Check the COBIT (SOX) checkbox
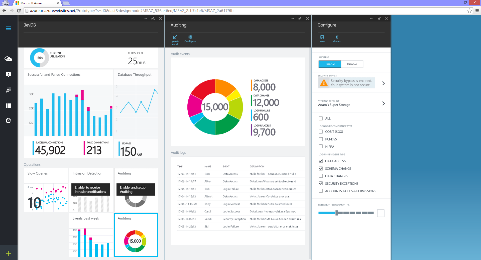 click(321, 132)
